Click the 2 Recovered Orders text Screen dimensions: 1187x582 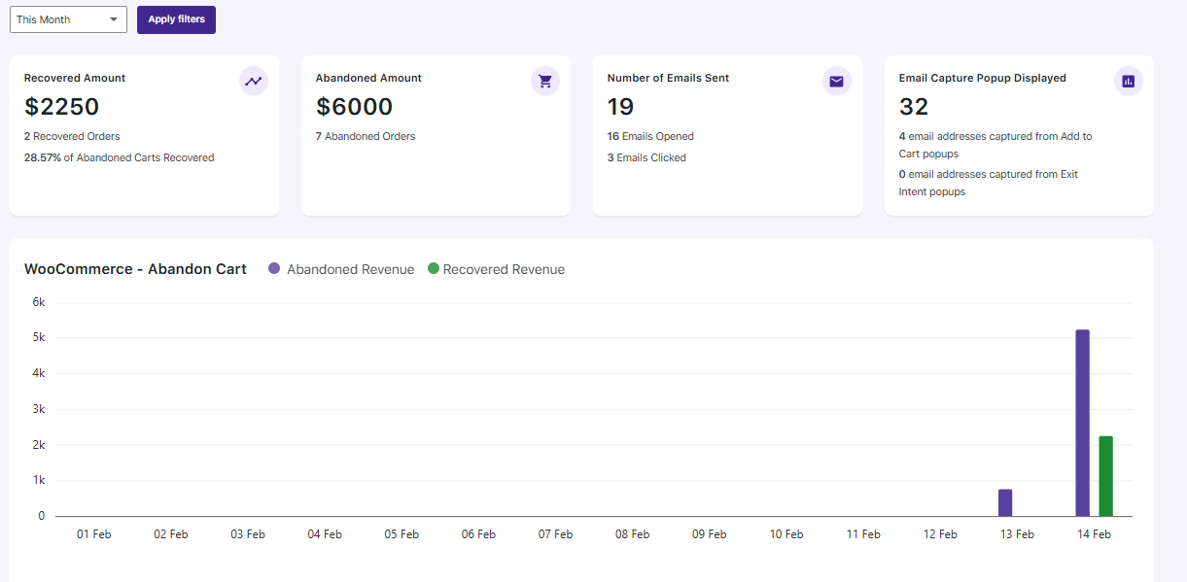pos(72,136)
